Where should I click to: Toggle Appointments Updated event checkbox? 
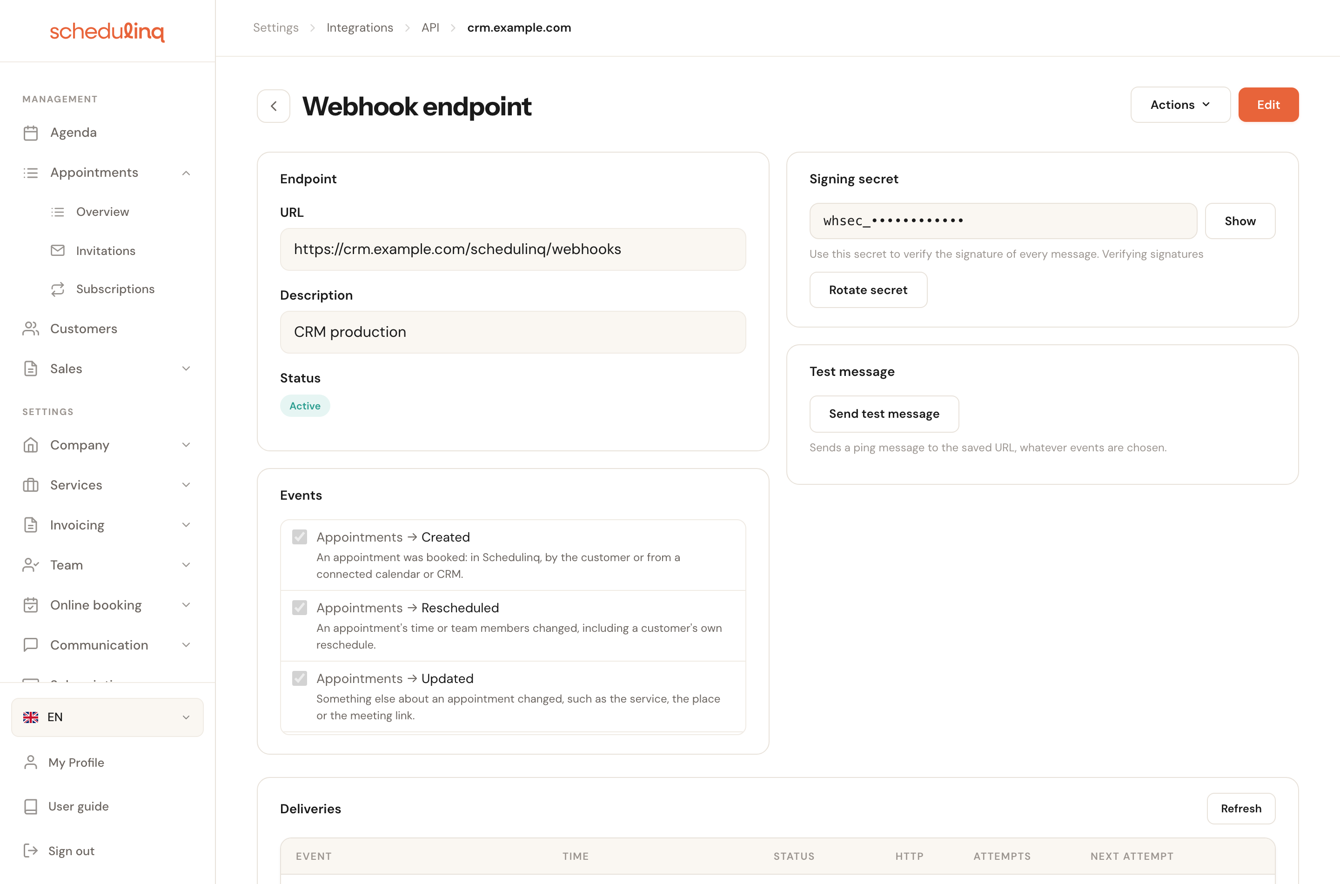coord(299,678)
